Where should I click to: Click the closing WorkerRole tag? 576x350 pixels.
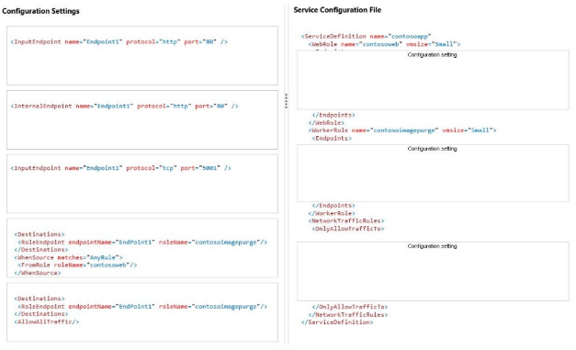point(332,213)
